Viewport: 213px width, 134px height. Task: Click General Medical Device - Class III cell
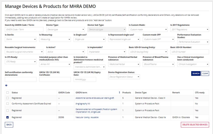point(150,98)
